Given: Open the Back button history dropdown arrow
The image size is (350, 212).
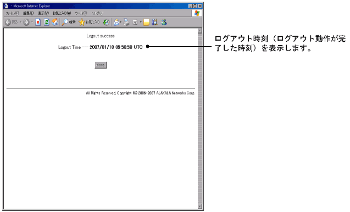Looking at the screenshot, I should [x=20, y=22].
